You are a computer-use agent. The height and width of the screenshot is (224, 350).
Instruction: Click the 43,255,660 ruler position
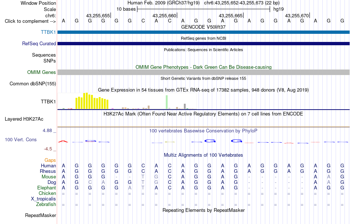coord(164,15)
